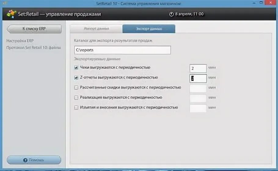Enable Реализация выгружается checkbox
The height and width of the screenshot is (171, 278).
(x=76, y=98)
